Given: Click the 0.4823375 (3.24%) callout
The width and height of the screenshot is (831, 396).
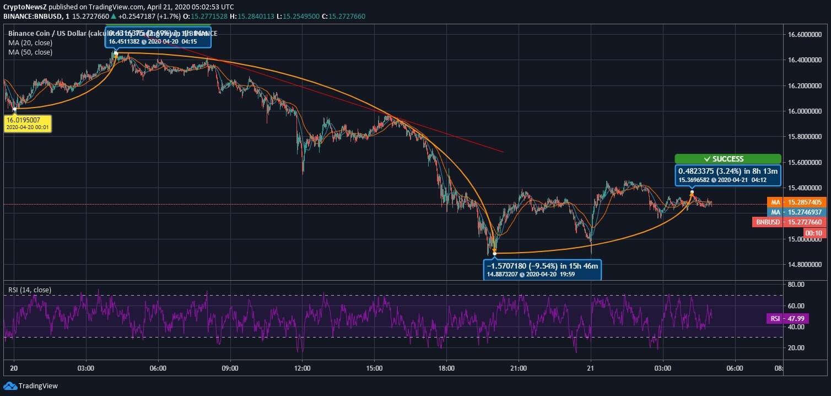Looking at the screenshot, I should point(727,175).
